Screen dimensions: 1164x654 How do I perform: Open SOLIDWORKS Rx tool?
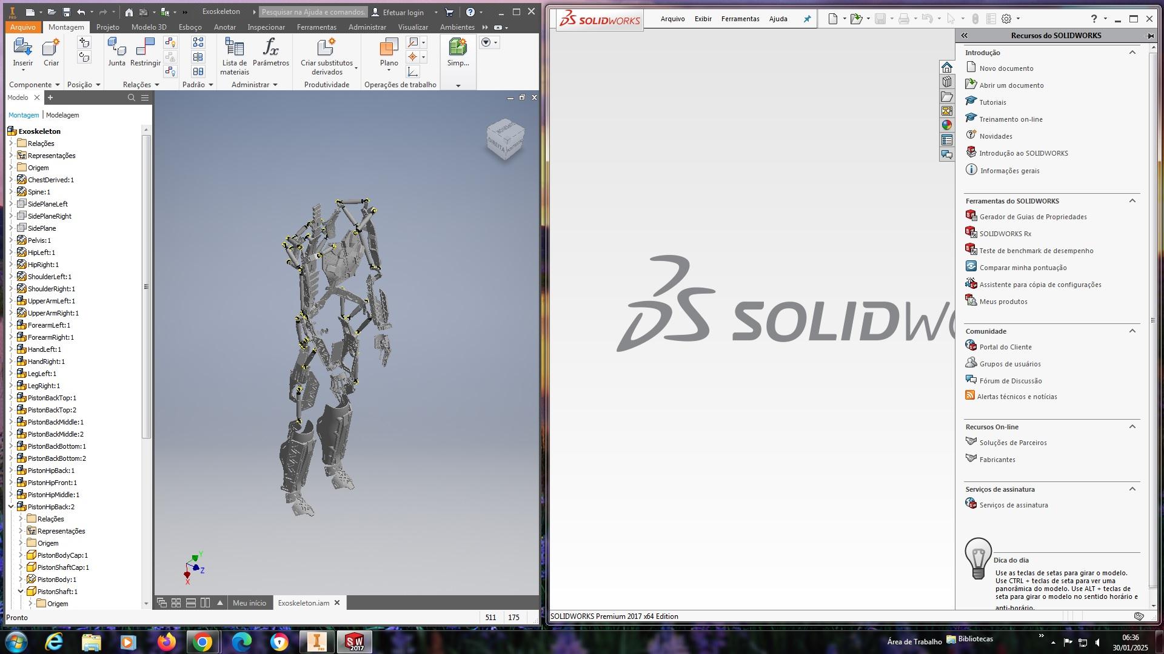(1005, 234)
